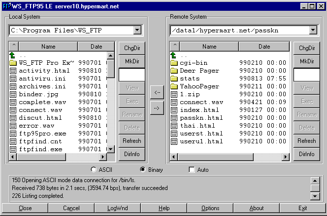Image resolution: width=327 pixels, height=216 pixels.
Task: Sort remote files by Name column
Action: coord(209,46)
